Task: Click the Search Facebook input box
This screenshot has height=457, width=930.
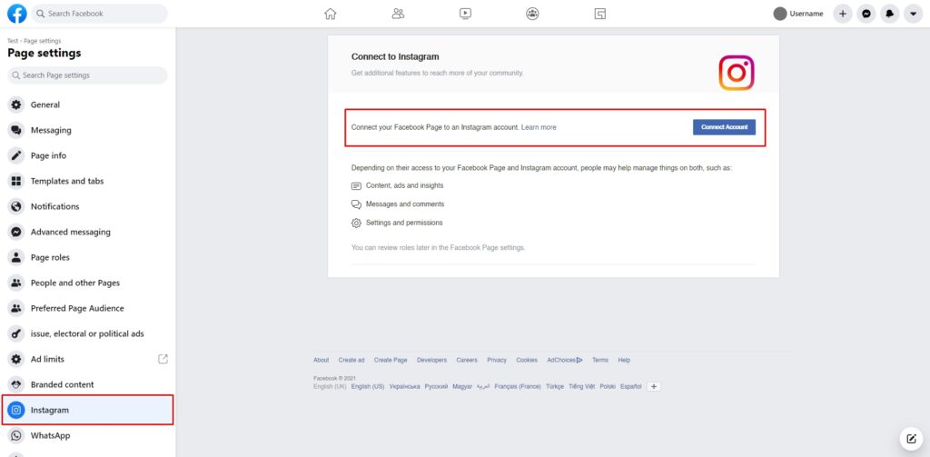Action: [102, 14]
